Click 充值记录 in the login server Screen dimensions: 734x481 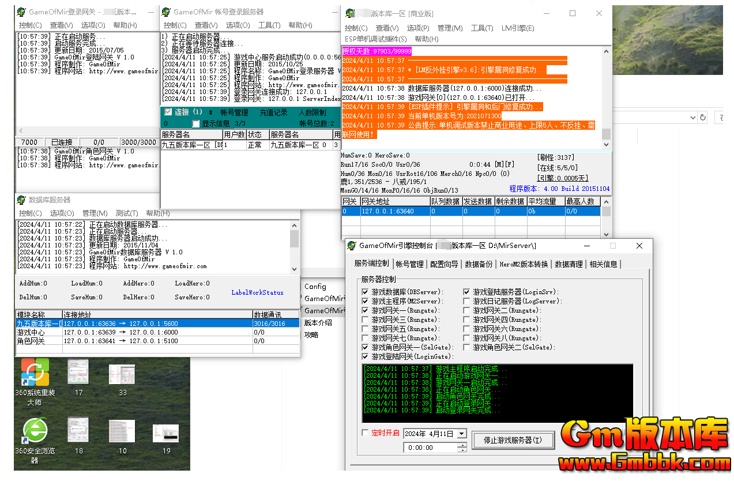point(274,112)
